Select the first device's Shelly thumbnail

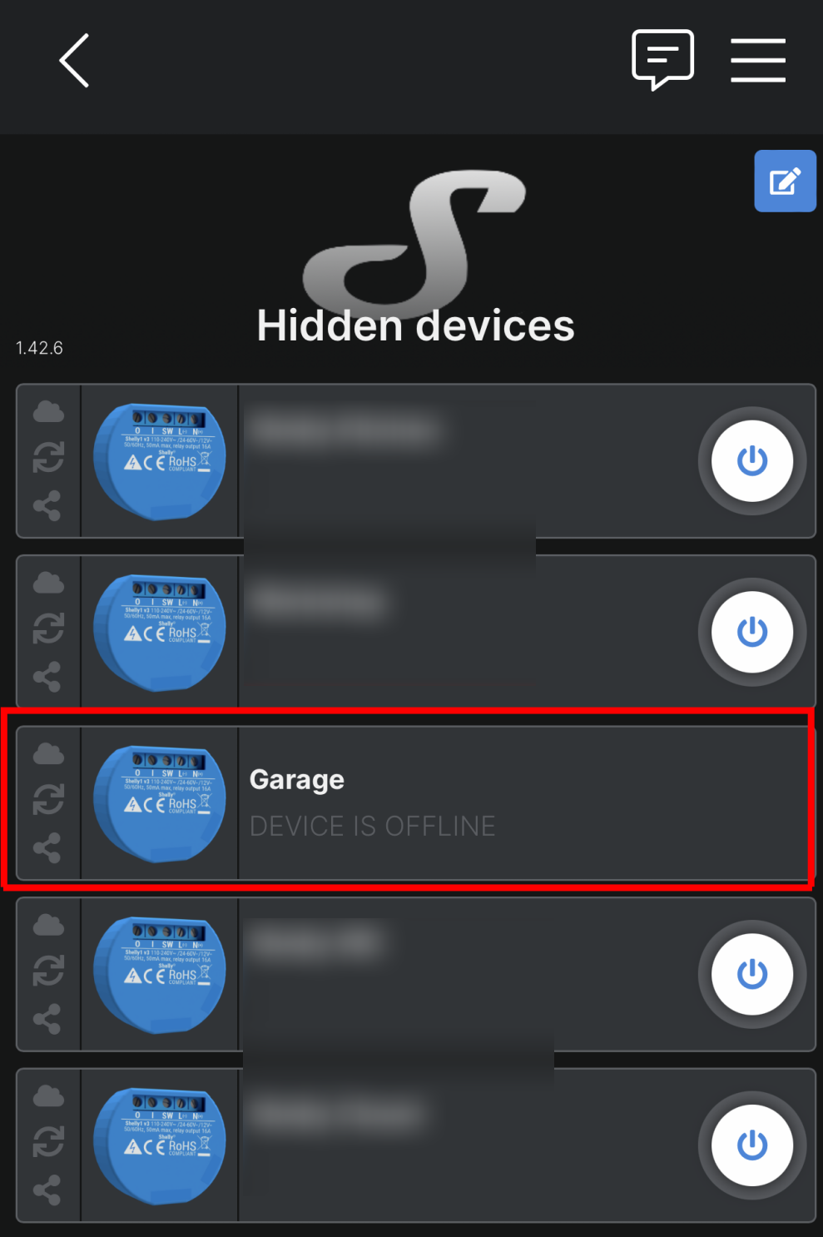point(160,461)
